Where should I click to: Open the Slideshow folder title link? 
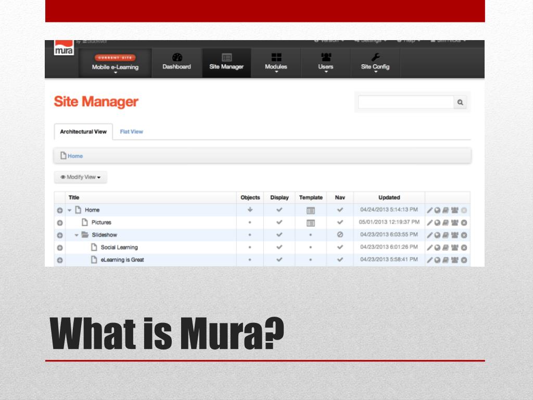tap(104, 235)
